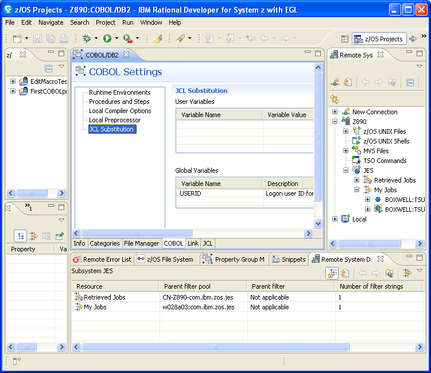Click the Debug bug icon

point(87,38)
